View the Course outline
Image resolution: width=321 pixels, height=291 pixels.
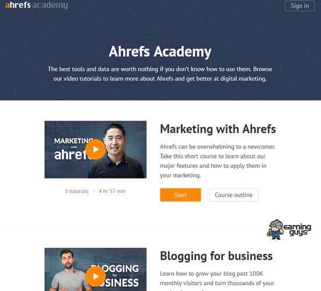pyautogui.click(x=233, y=195)
